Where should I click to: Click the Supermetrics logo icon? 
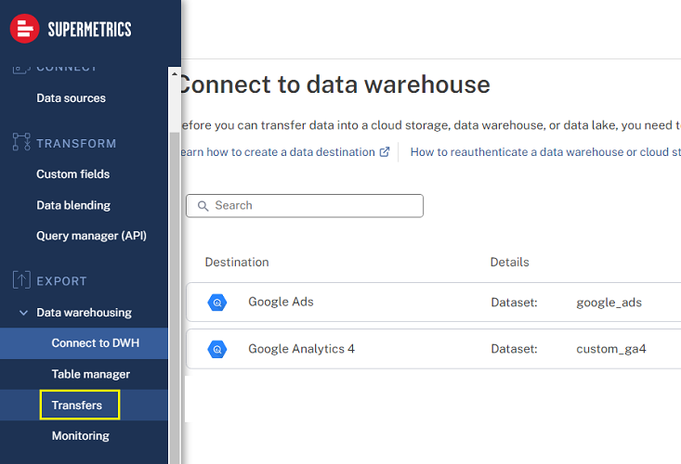25,29
